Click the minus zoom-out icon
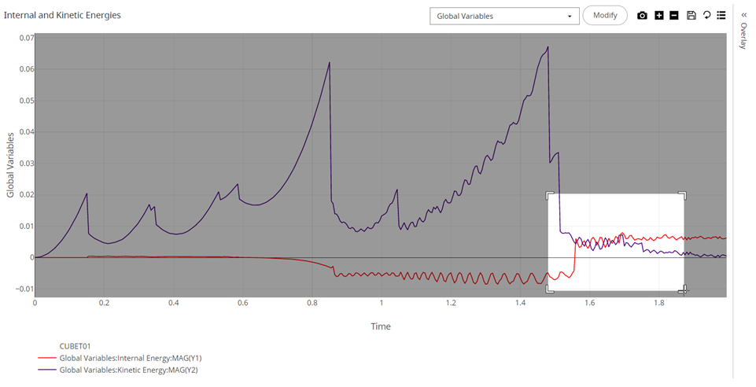This screenshot has width=756, height=387. click(674, 16)
